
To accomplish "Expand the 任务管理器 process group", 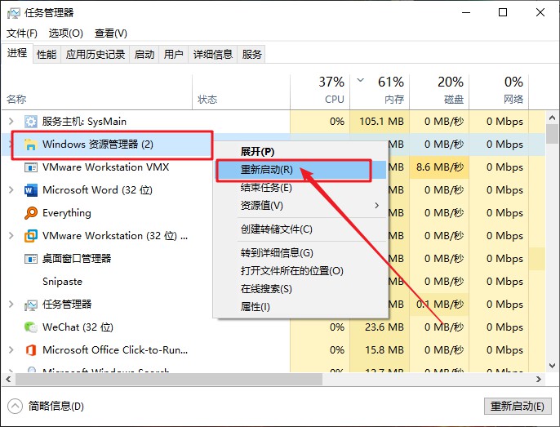I will (x=11, y=305).
